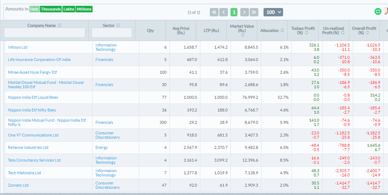Sort by Company Name column arrows
This screenshot has height=195, width=388.
pos(59,25)
